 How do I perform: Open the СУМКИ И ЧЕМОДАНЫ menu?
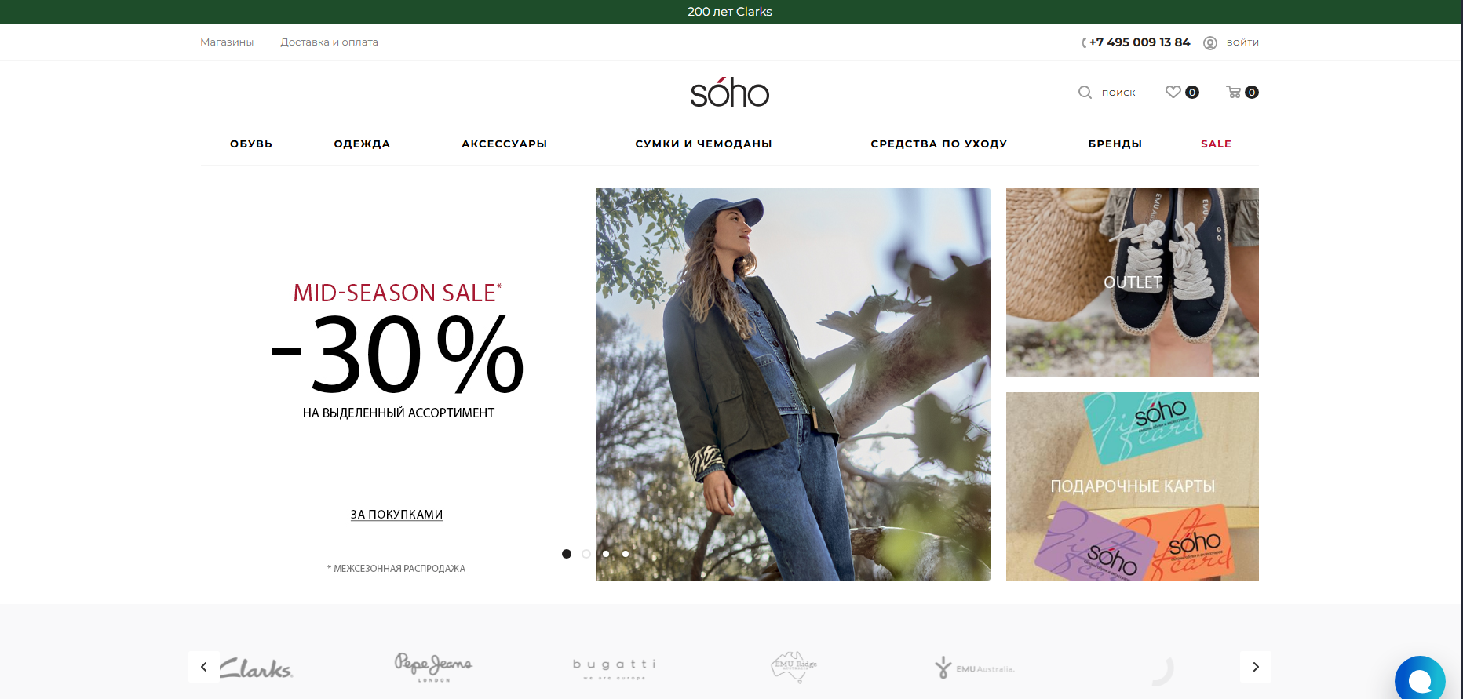(x=704, y=144)
